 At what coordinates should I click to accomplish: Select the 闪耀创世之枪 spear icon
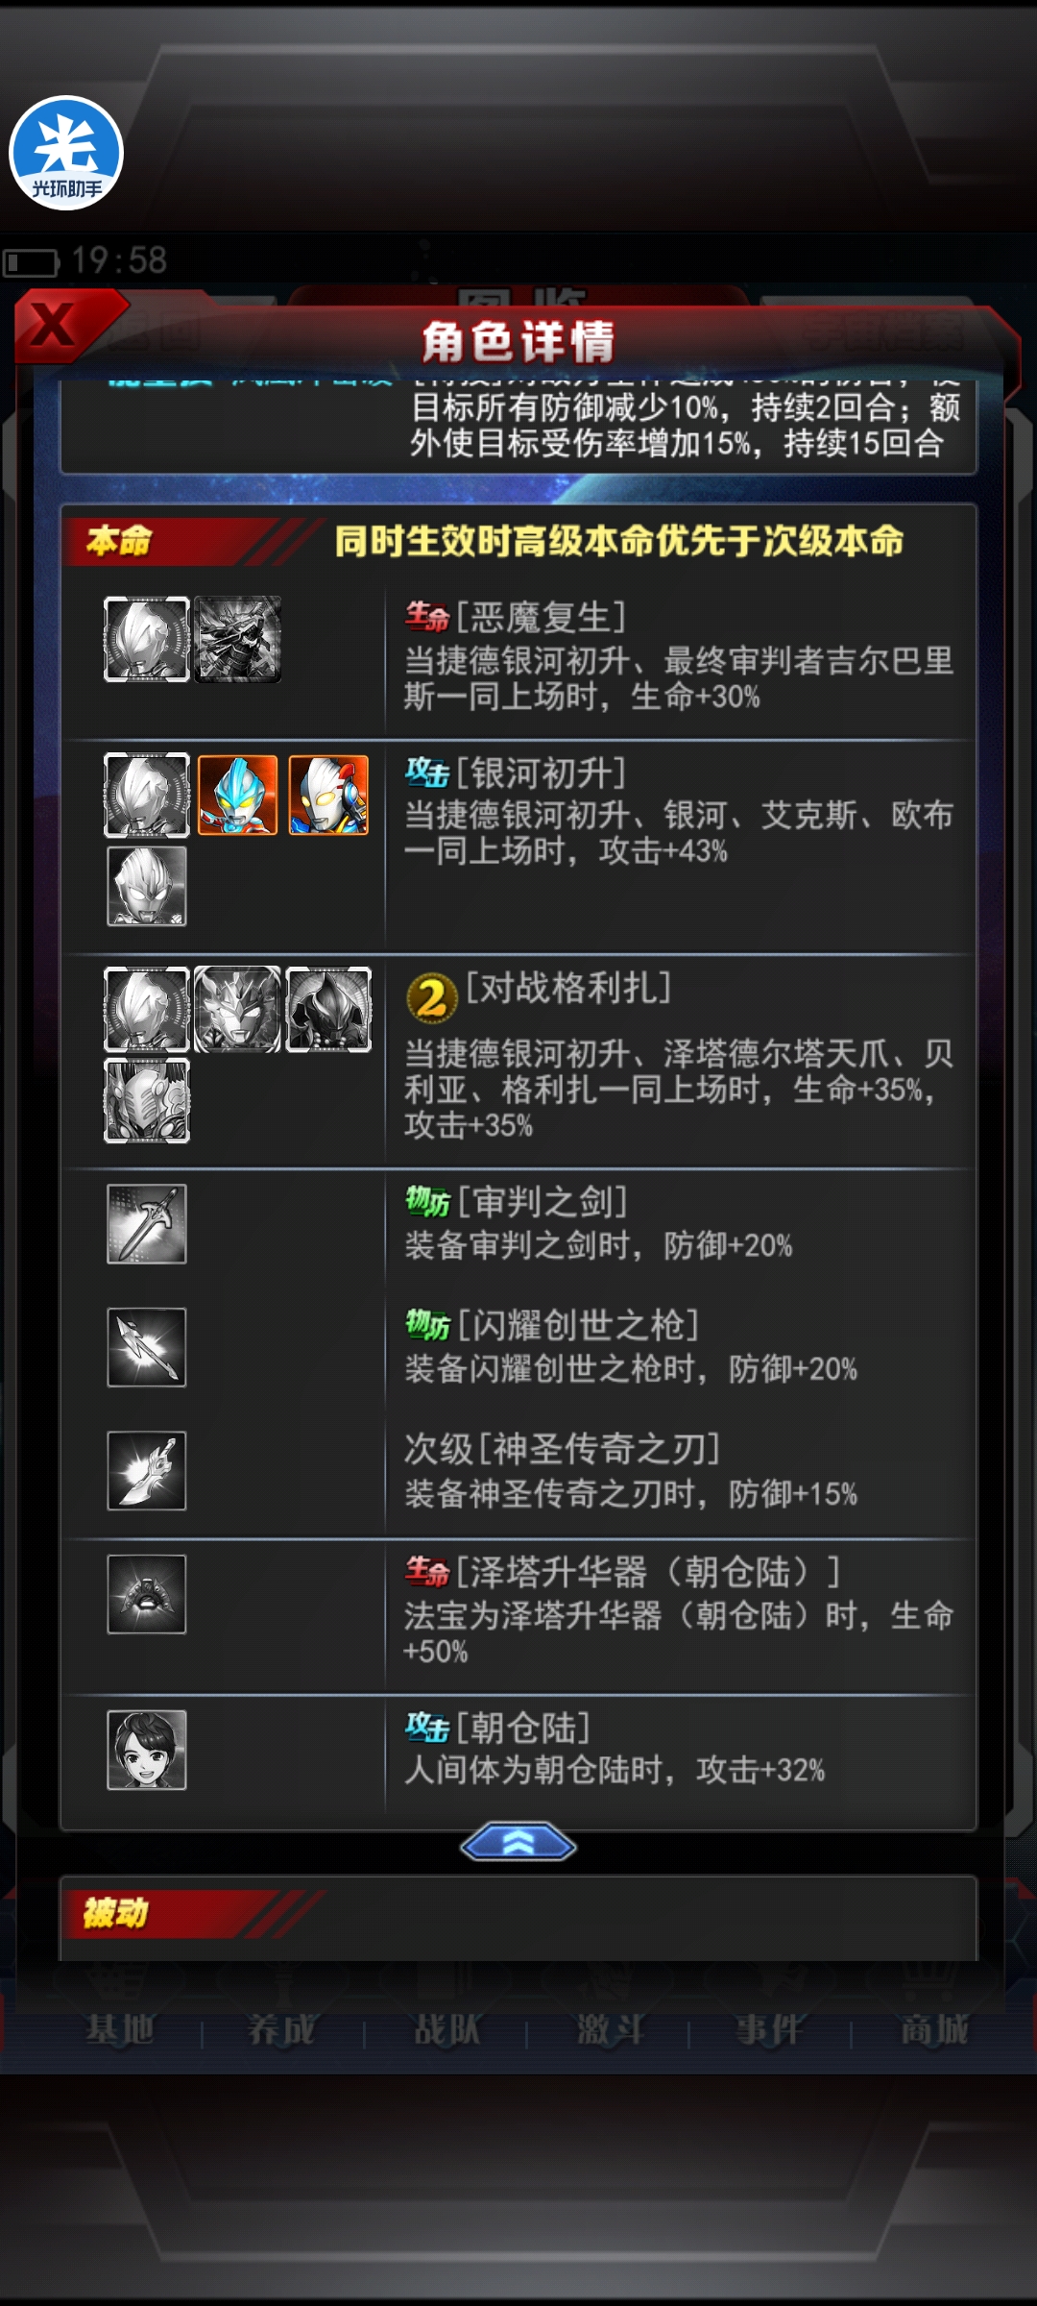pos(147,1347)
